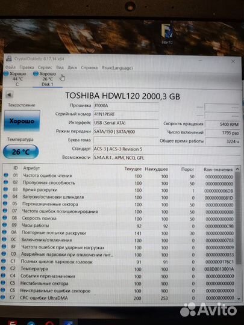The height and width of the screenshot is (325, 244).
Task: Click the power-on count value 1795 раз
Action: 222,133
